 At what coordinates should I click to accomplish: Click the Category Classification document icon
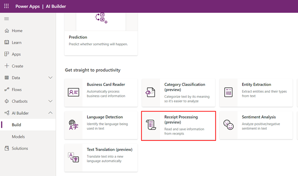coord(150,92)
